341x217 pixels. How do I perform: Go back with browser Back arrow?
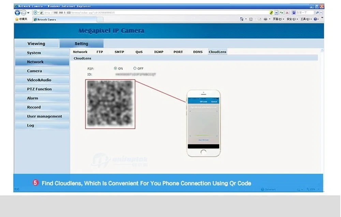pos(18,13)
